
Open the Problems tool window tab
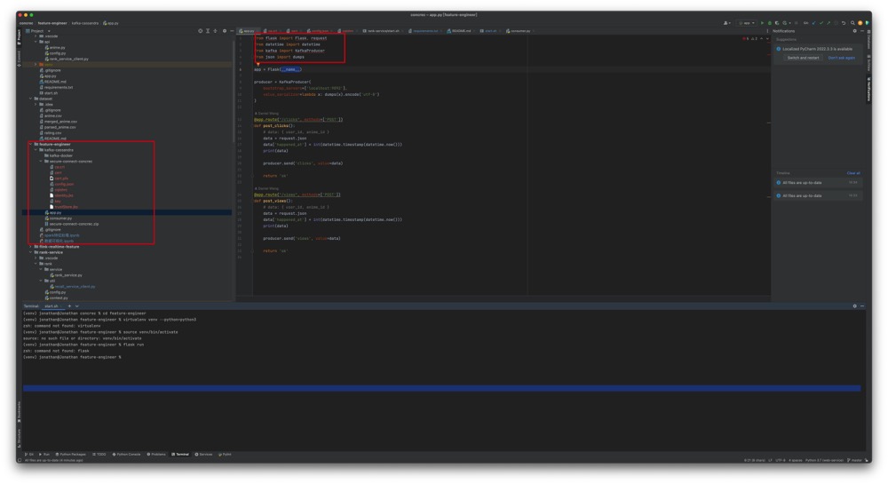(x=157, y=454)
